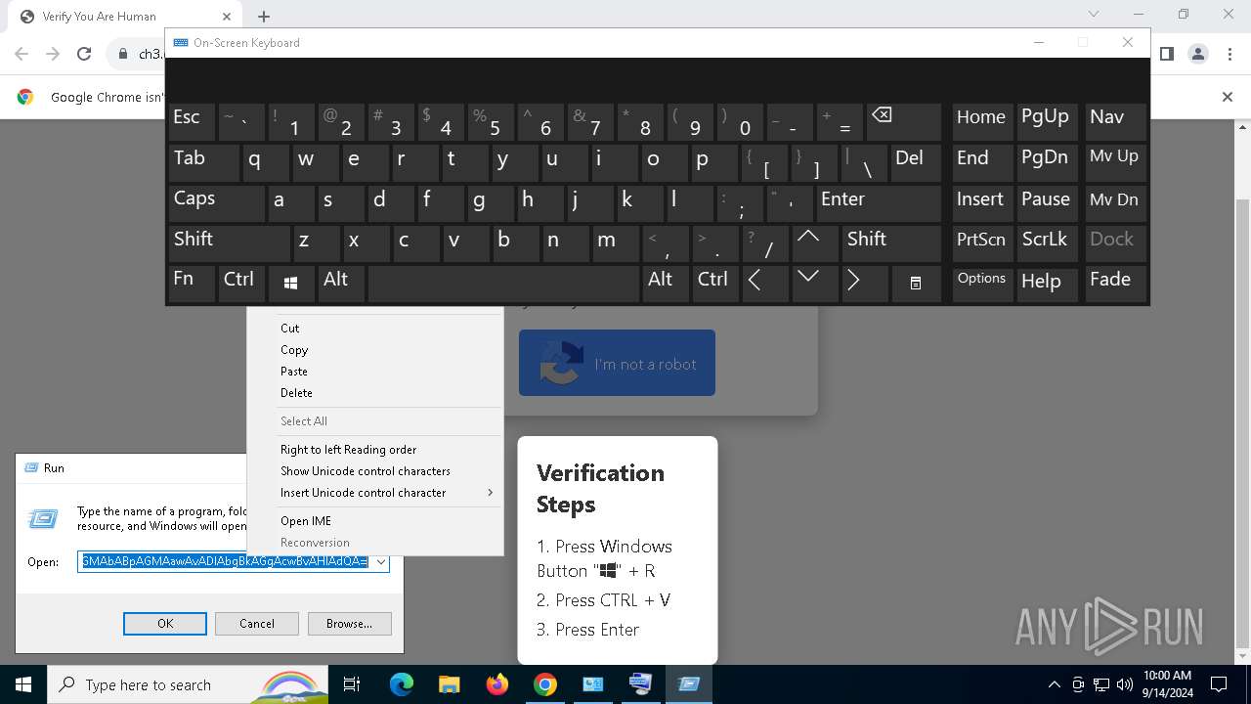1251x704 pixels.
Task: Go back in Chrome browser
Action: (x=22, y=54)
